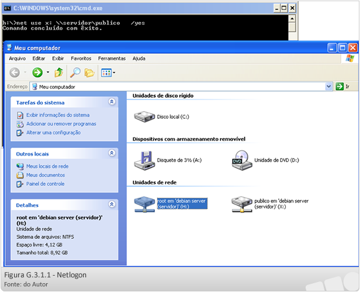The image size is (360, 292).
Task: Open Meus documentos link
Action: 46,175
